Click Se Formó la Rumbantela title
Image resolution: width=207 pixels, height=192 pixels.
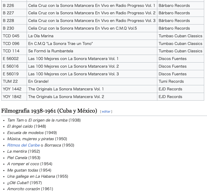point(50,51)
